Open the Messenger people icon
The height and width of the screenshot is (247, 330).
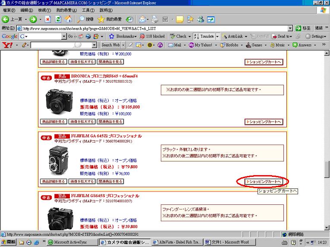(200, 19)
